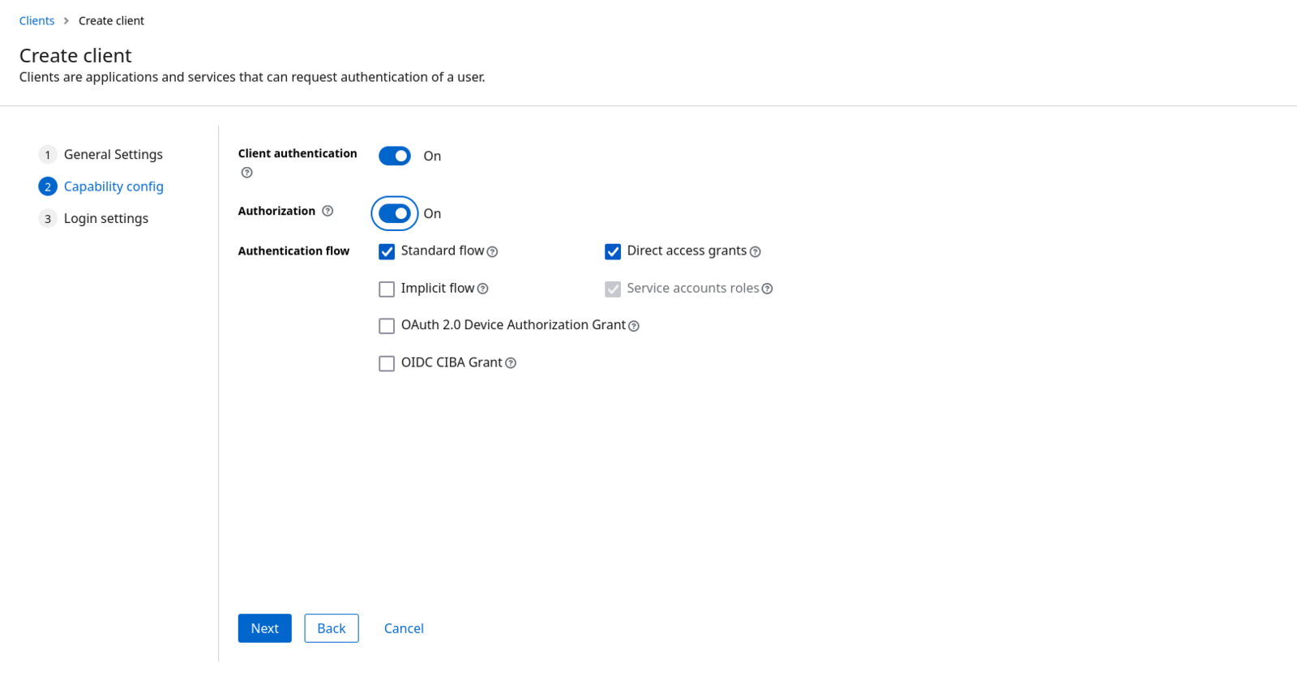Image resolution: width=1297 pixels, height=681 pixels.
Task: Click the Next button
Action: (264, 628)
